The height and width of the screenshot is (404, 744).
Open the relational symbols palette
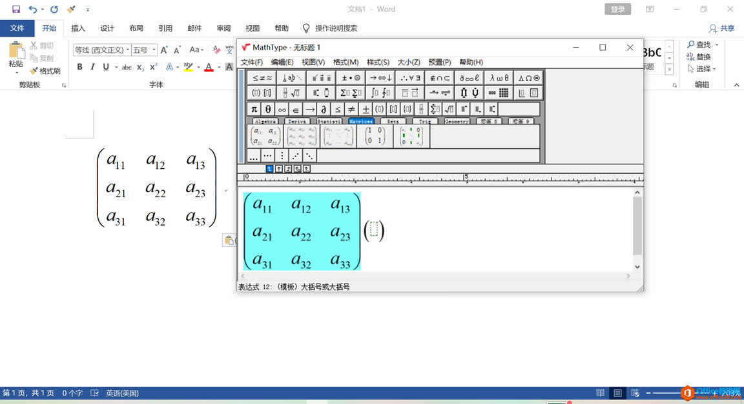pos(262,78)
